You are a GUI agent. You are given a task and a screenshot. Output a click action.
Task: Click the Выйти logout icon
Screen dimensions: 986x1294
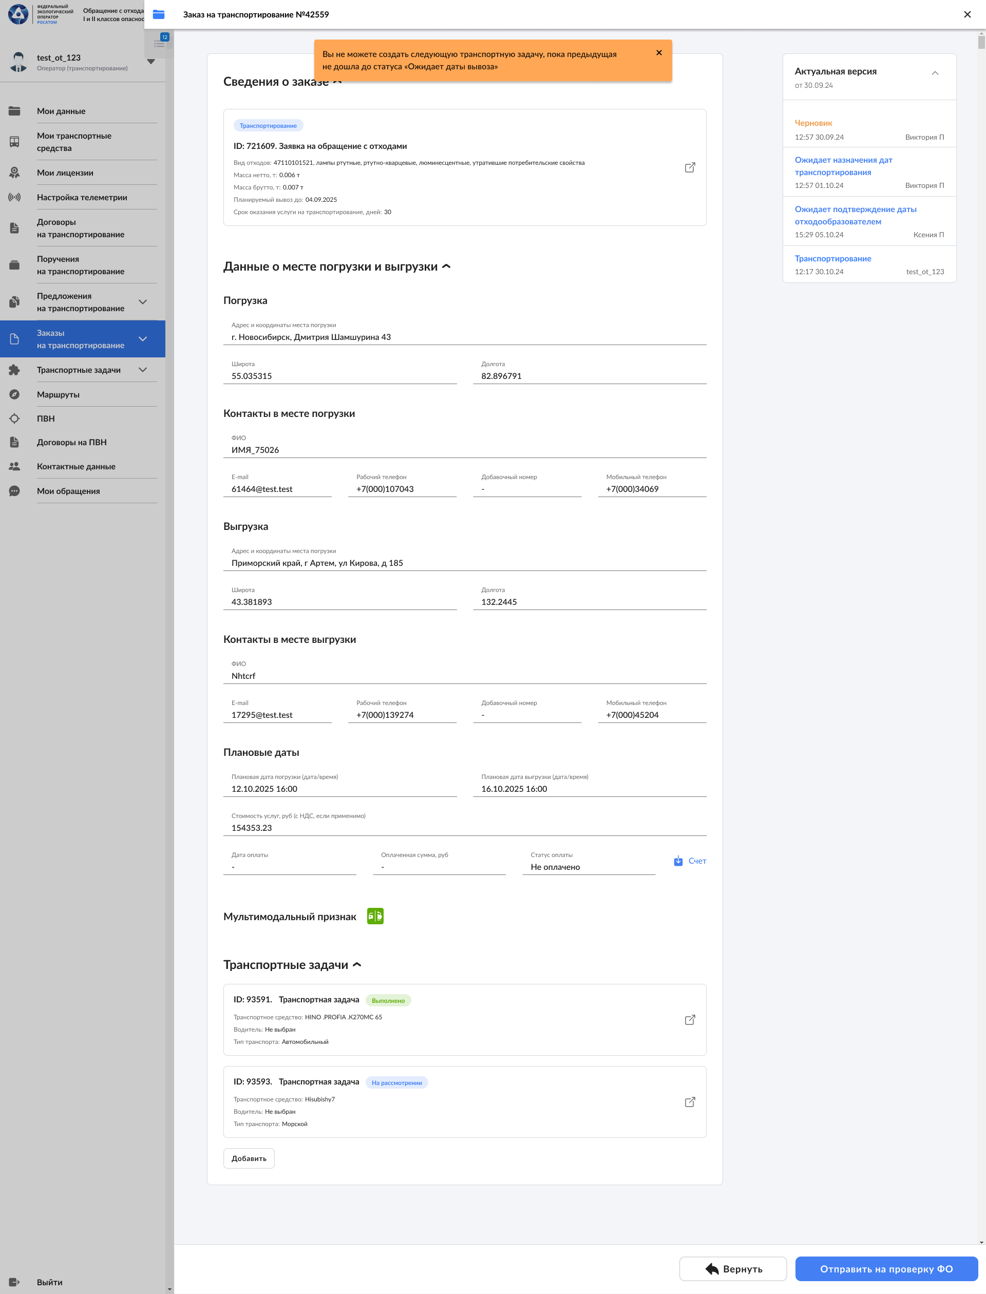[15, 1282]
